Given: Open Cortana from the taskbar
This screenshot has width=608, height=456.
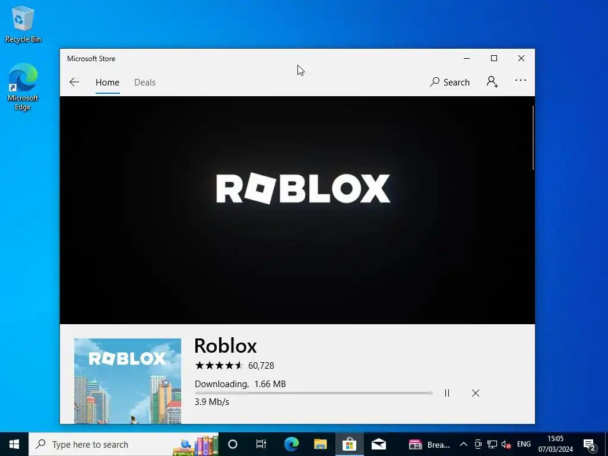Looking at the screenshot, I should click(232, 444).
